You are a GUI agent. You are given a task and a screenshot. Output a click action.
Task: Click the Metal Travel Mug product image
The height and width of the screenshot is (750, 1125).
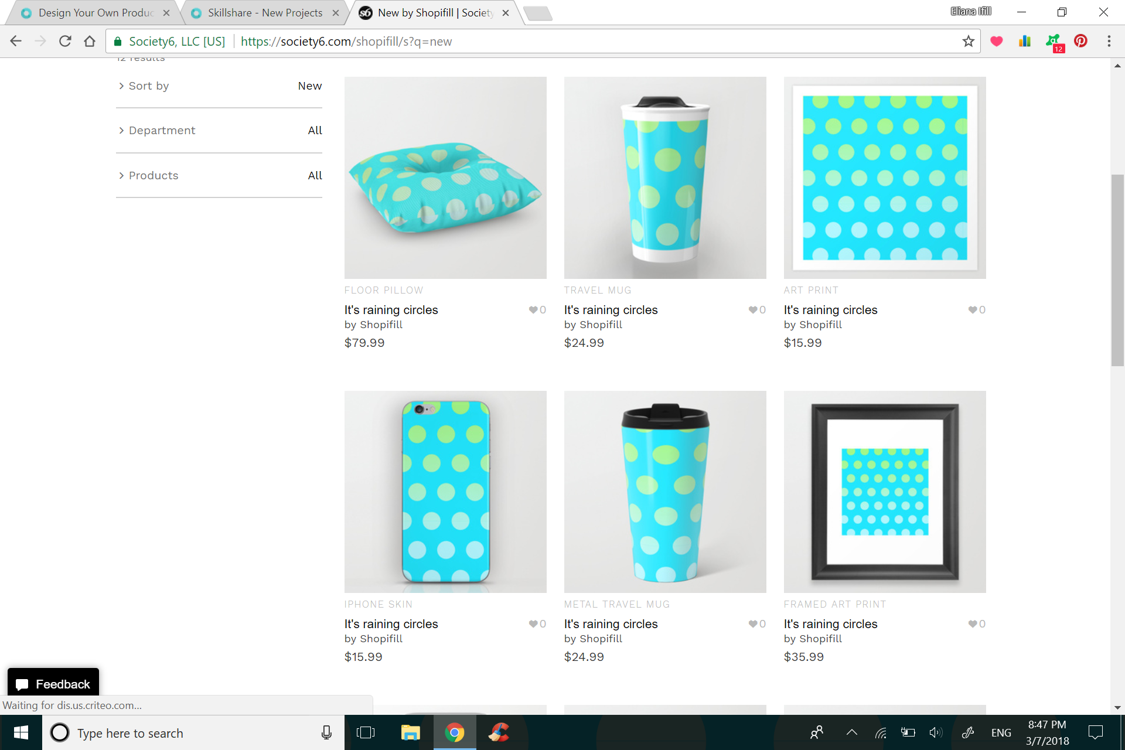(x=665, y=492)
